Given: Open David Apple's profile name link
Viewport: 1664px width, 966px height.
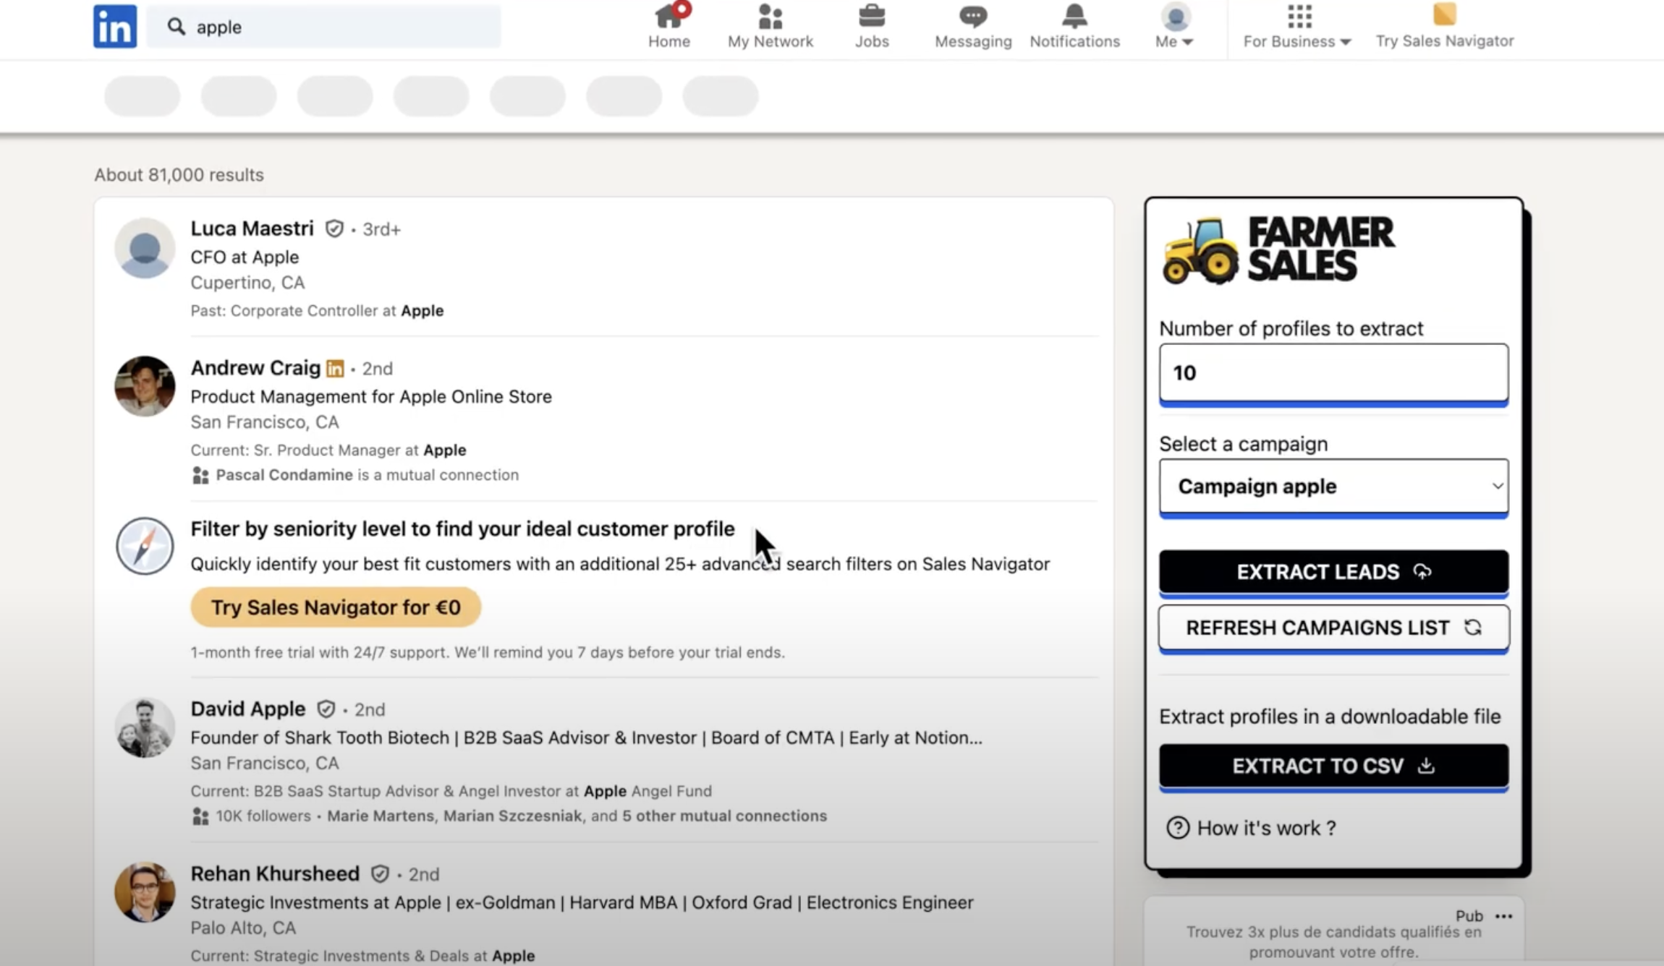Looking at the screenshot, I should click(248, 709).
